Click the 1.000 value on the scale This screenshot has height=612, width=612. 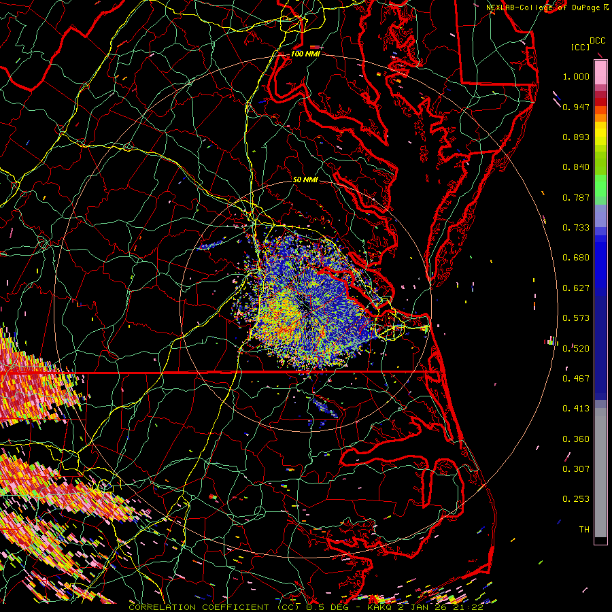(x=576, y=76)
